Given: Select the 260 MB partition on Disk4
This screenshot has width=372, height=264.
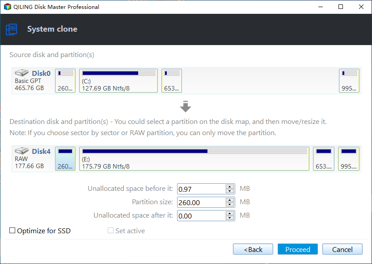Looking at the screenshot, I should (65, 159).
